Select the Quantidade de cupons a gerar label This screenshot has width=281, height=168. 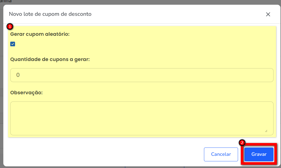click(x=50, y=59)
